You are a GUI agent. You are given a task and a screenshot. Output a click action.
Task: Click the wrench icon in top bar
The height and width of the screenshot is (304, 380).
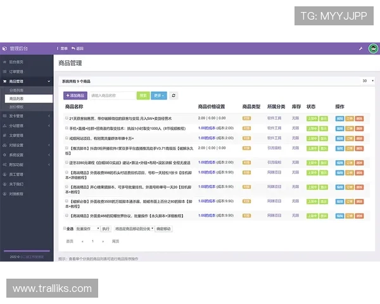pos(361,48)
